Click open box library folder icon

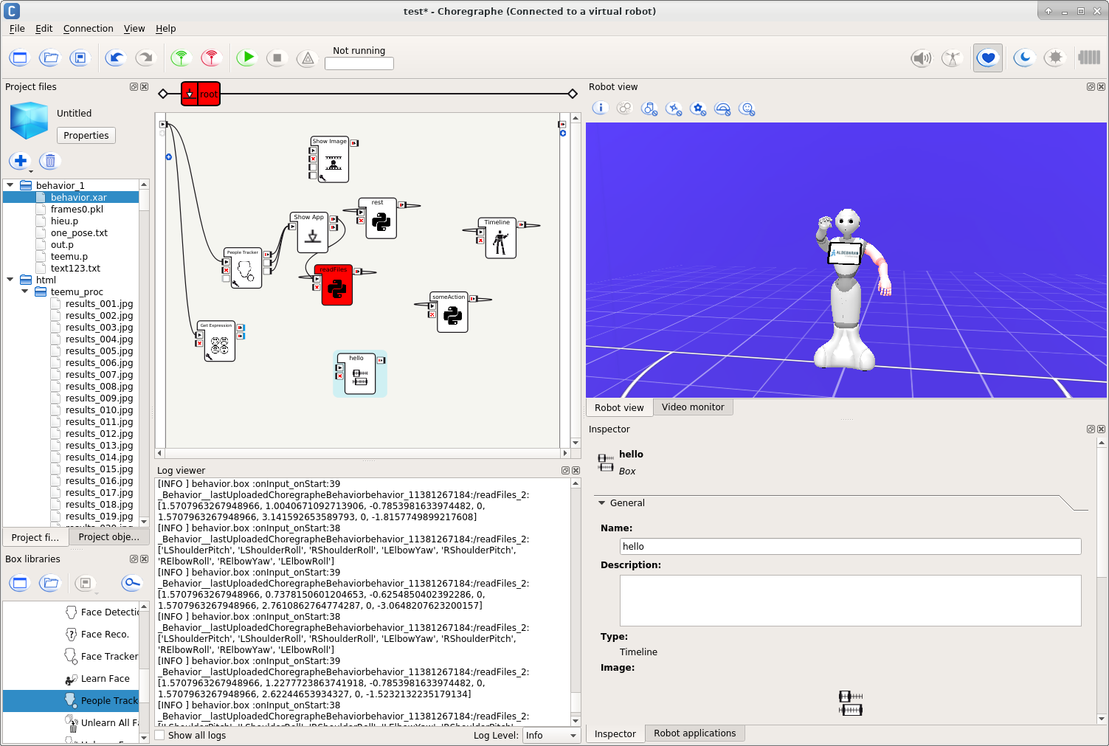49,584
